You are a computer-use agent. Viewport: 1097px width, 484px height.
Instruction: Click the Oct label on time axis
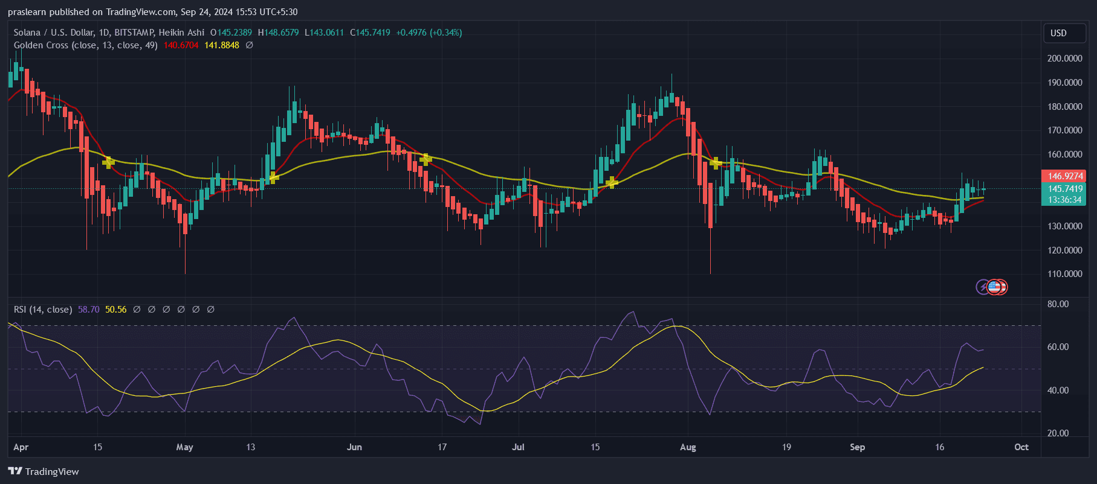point(1021,447)
